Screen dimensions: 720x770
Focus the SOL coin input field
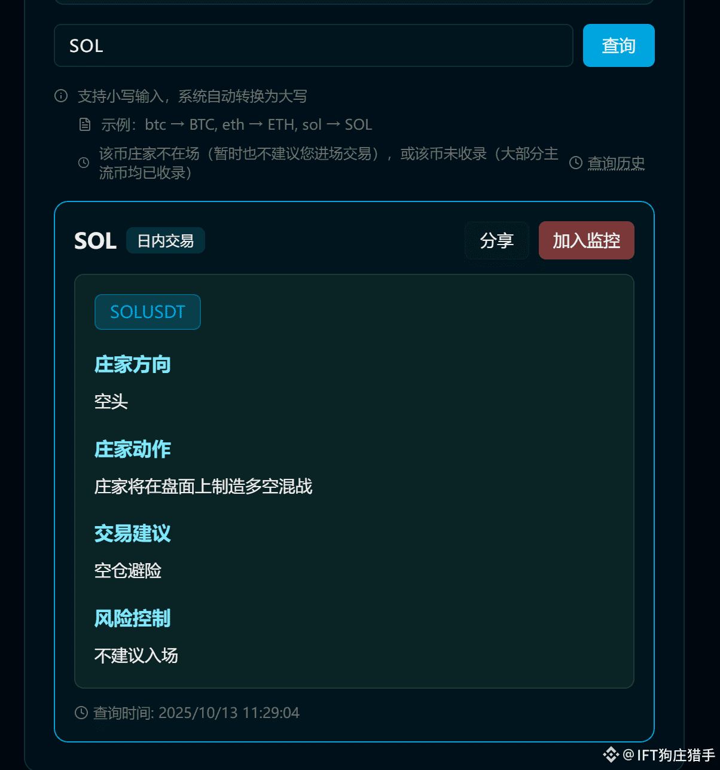tap(313, 45)
